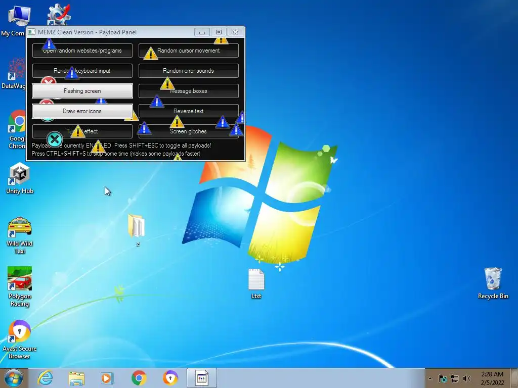
Task: Open the network status tray icon
Action: tap(455, 378)
